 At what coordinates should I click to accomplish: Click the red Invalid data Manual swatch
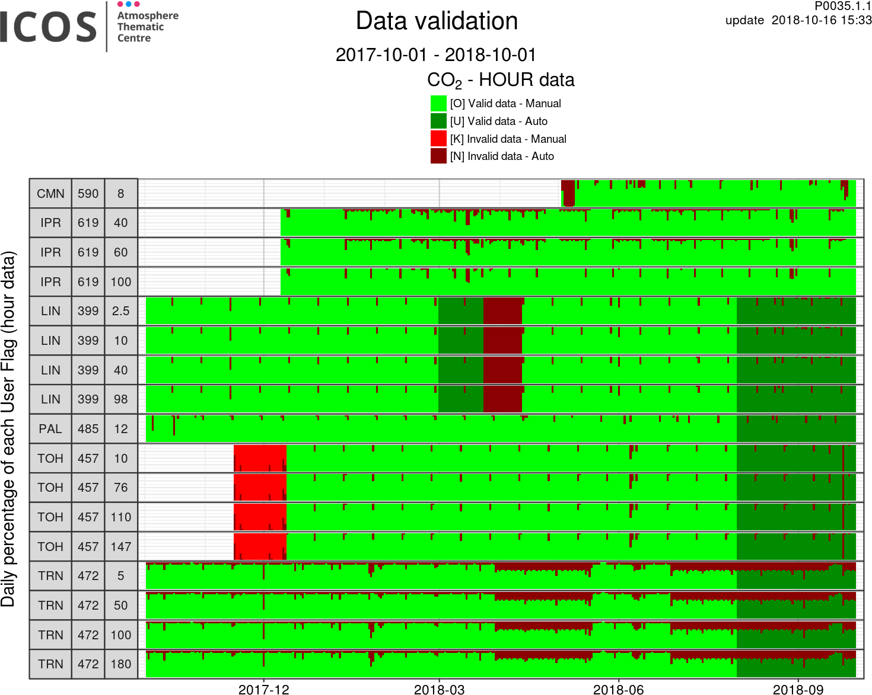point(438,139)
